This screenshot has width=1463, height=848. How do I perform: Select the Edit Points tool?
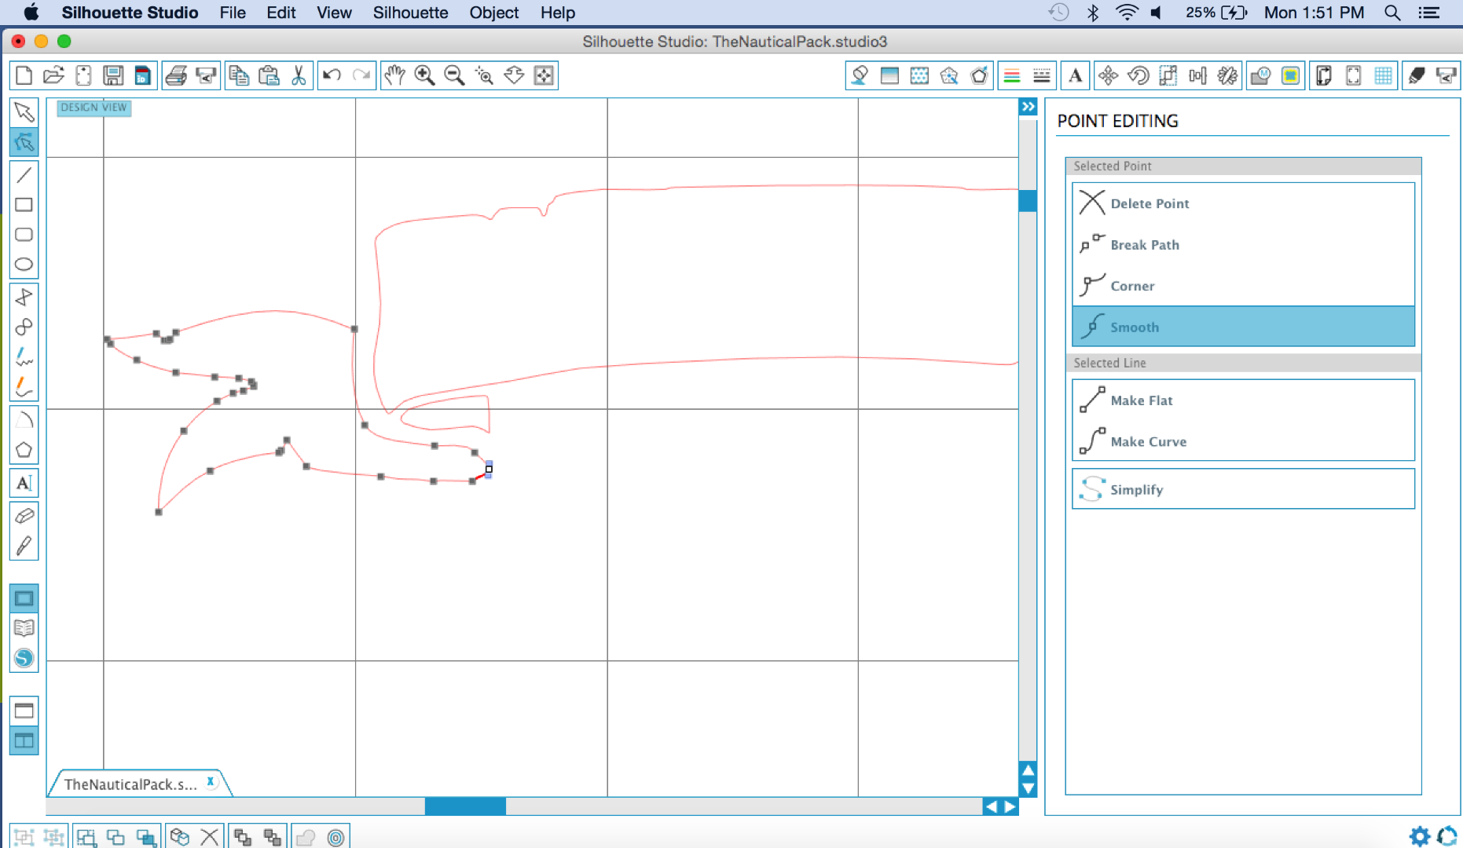coord(24,142)
